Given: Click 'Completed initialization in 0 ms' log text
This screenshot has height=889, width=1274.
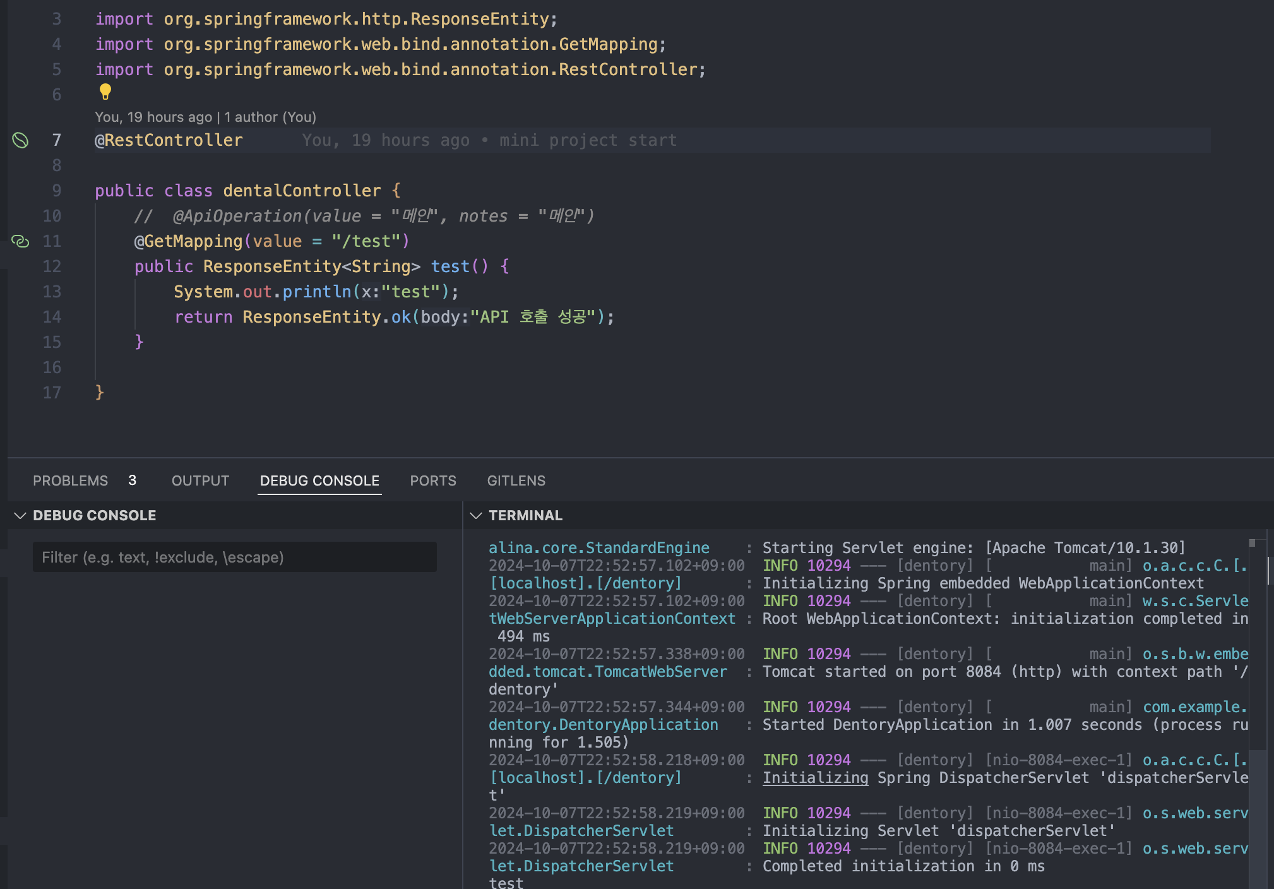Looking at the screenshot, I should (903, 866).
